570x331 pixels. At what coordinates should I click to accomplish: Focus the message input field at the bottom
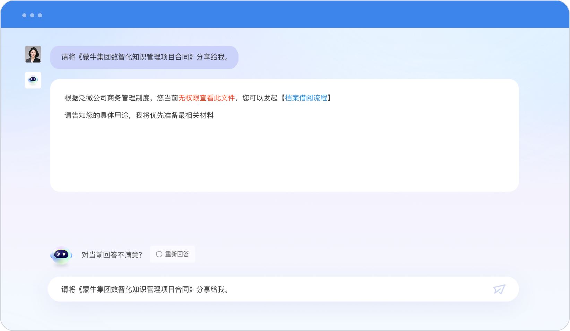[x=270, y=289]
